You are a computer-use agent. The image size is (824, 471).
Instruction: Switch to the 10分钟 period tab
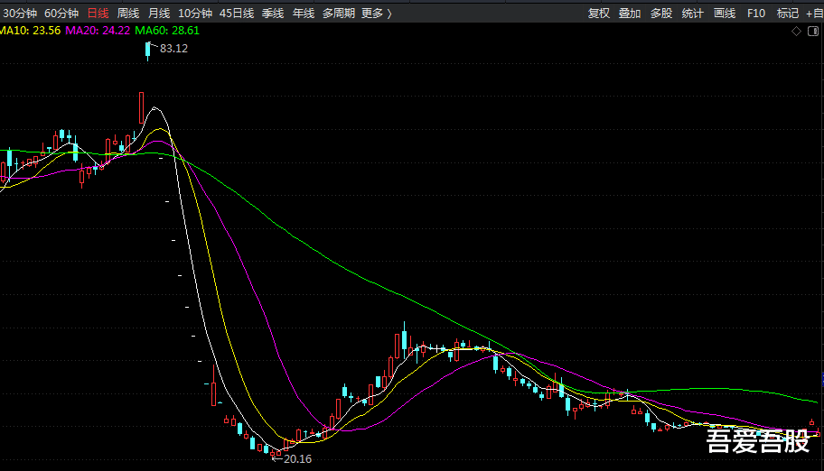[x=195, y=14]
